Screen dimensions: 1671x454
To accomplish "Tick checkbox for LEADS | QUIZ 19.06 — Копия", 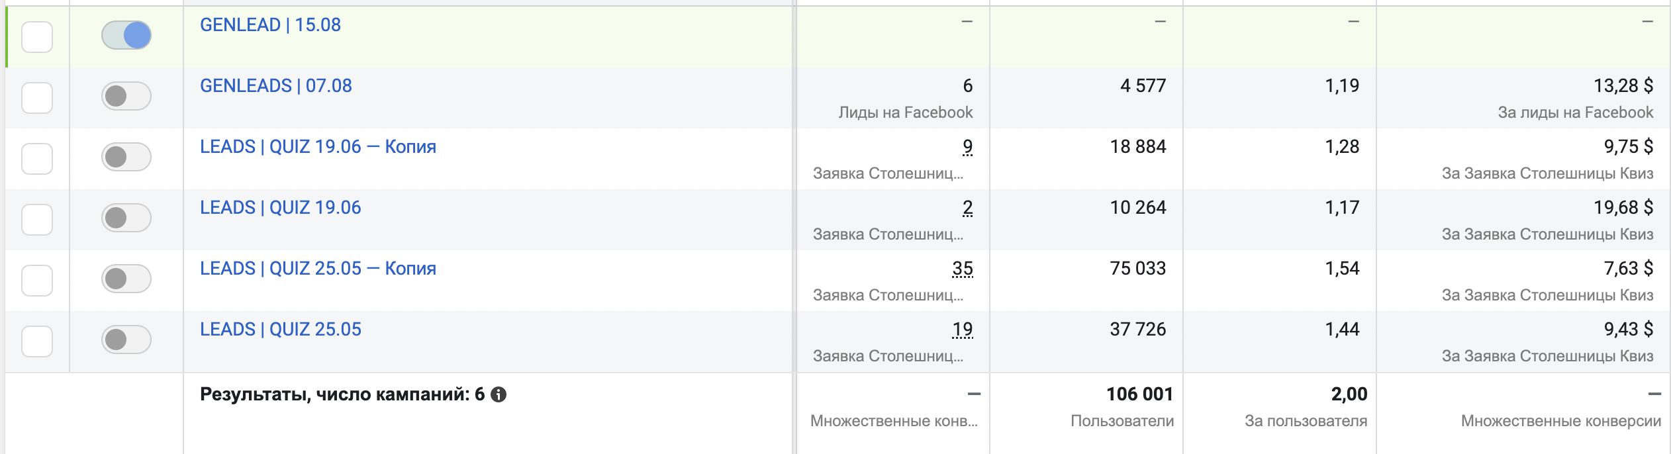I will (x=37, y=158).
